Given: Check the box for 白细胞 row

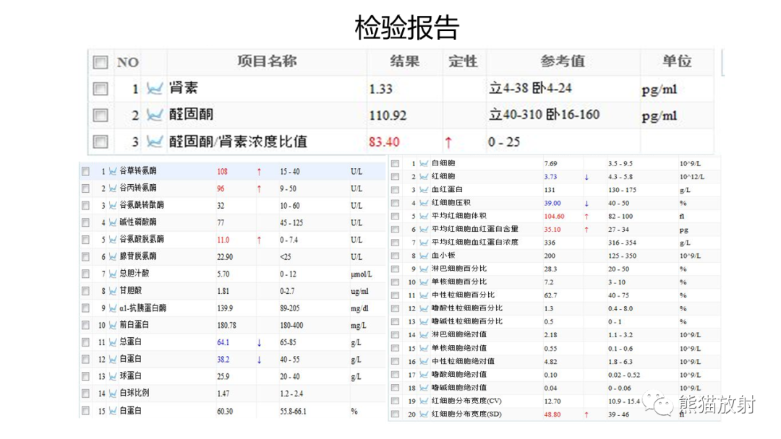Looking at the screenshot, I should [x=395, y=163].
